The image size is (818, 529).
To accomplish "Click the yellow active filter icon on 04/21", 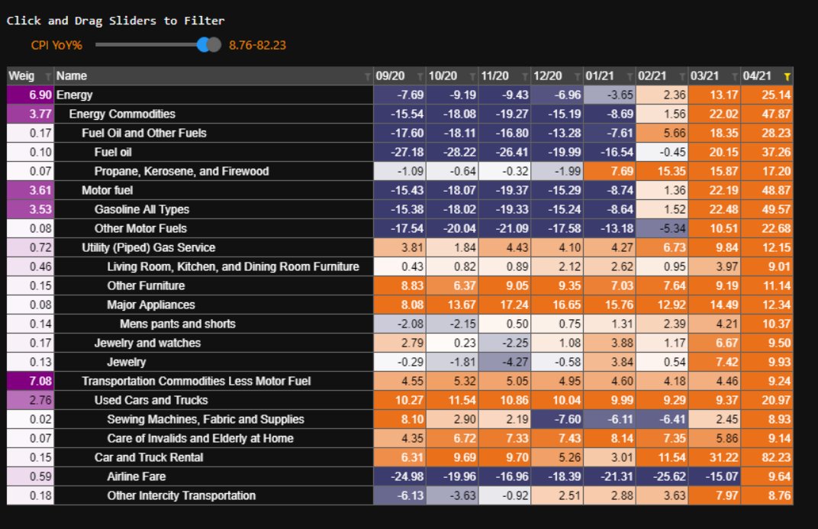I will pyautogui.click(x=787, y=76).
